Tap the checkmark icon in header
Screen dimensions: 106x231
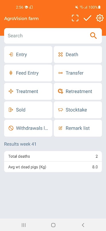pos(88,18)
